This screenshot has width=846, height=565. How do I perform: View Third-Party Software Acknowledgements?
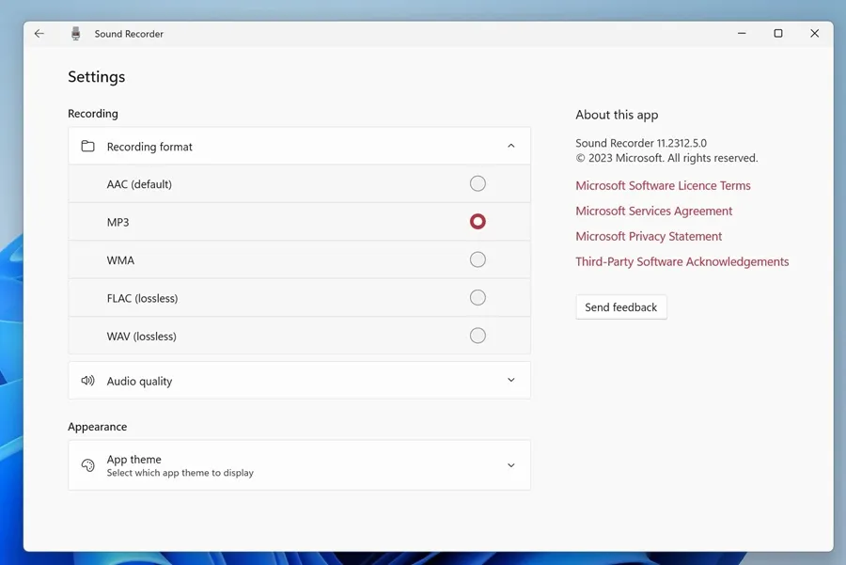681,261
